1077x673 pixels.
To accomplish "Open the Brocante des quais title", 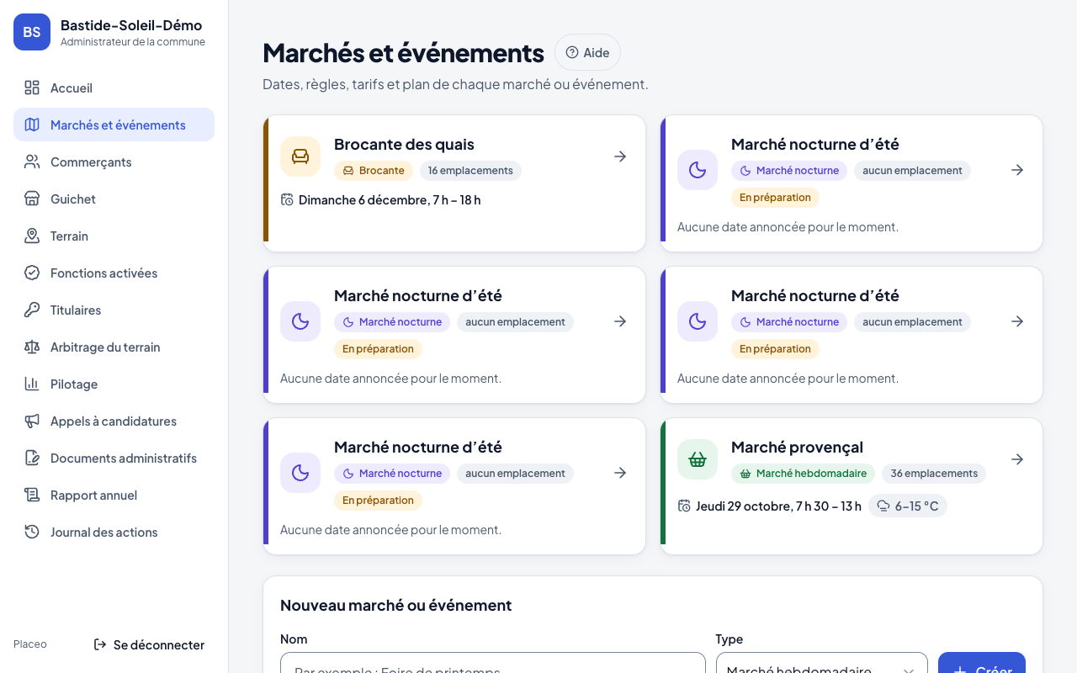I will click(404, 144).
